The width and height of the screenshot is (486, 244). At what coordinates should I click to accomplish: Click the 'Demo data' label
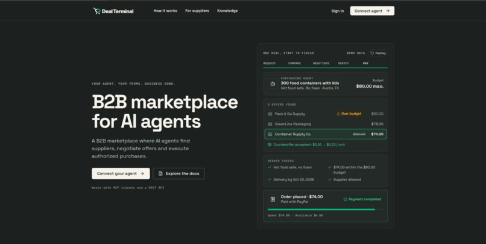(356, 53)
